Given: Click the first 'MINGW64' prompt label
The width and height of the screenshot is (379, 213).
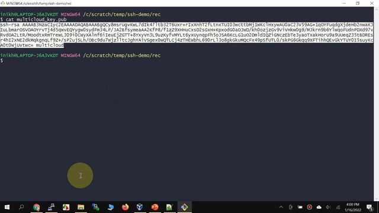Looking at the screenshot, I should pos(70,14).
